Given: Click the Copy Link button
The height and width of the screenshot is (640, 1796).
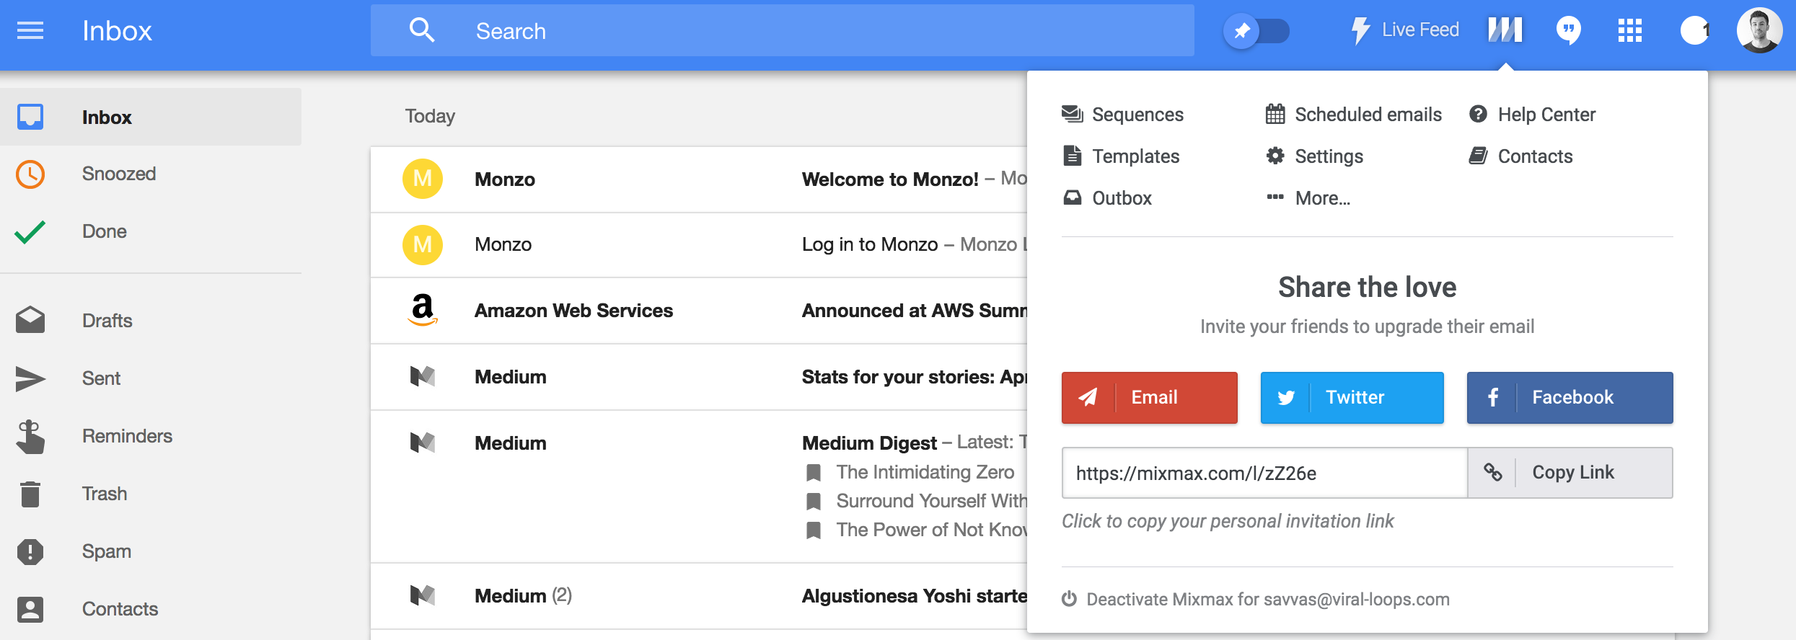Looking at the screenshot, I should coord(1570,473).
